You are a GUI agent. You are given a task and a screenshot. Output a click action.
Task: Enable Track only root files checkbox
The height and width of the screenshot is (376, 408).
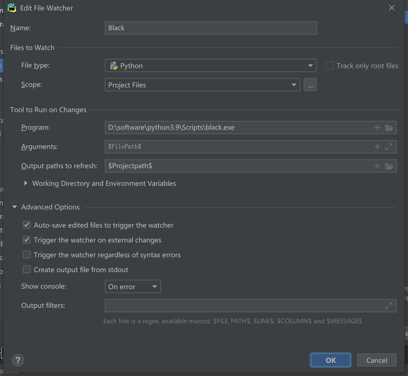[330, 66]
